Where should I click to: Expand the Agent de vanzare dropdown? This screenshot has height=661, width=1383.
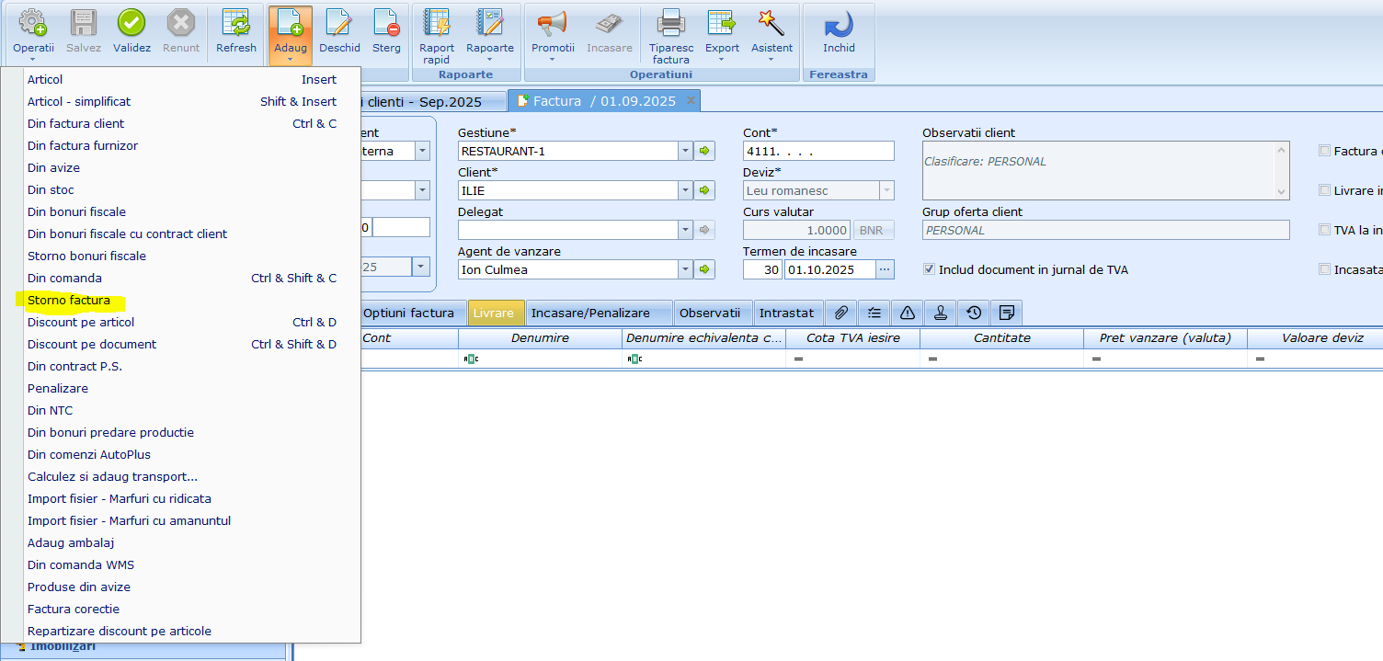tap(685, 269)
